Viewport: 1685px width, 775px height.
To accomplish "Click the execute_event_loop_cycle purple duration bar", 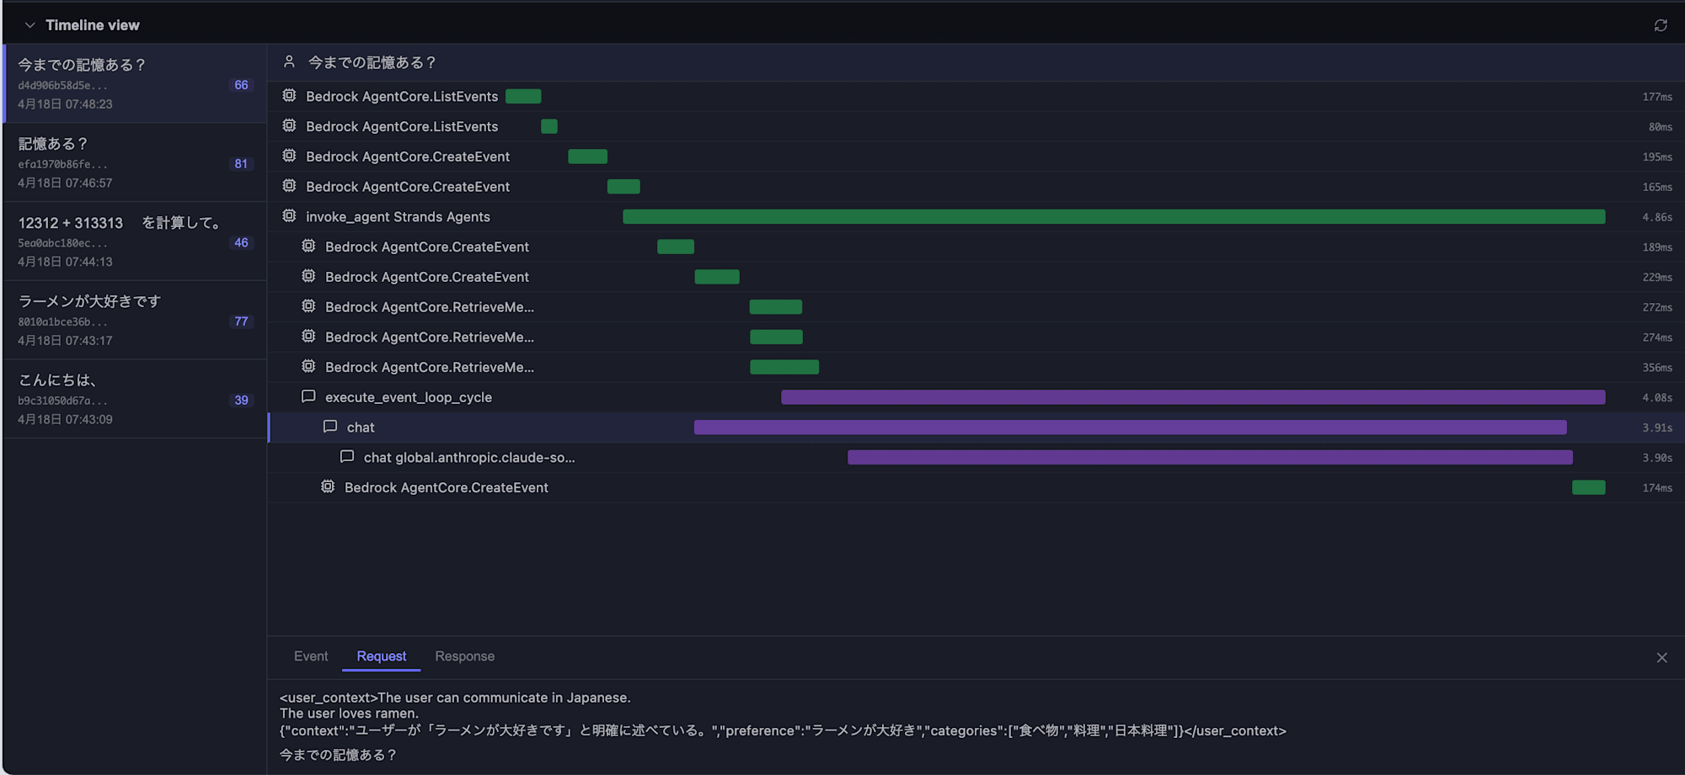I will pos(1192,397).
